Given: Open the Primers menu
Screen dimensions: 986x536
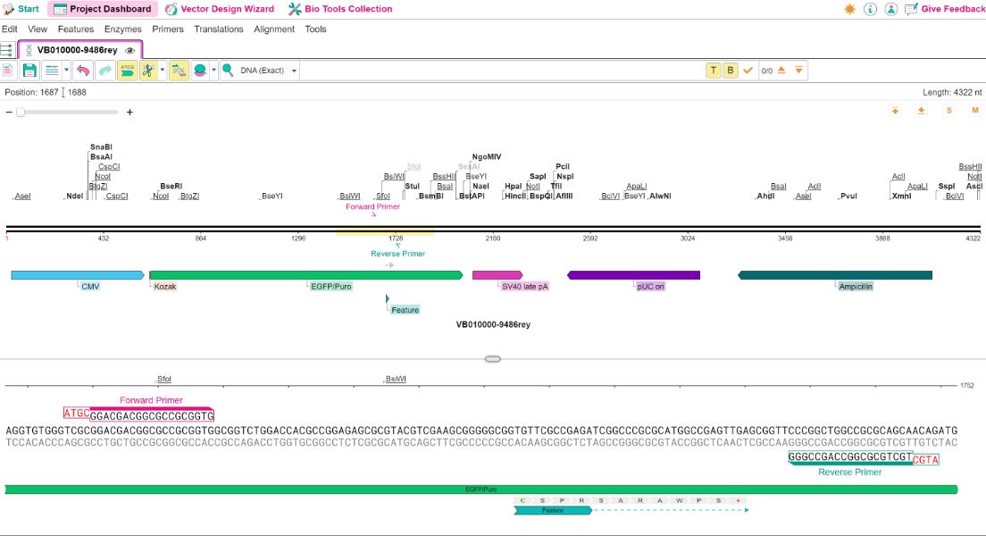Looking at the screenshot, I should point(168,29).
